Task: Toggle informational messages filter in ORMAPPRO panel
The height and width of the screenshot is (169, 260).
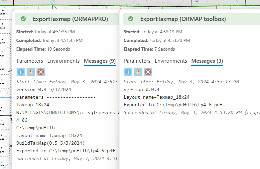Action: (x=21, y=72)
